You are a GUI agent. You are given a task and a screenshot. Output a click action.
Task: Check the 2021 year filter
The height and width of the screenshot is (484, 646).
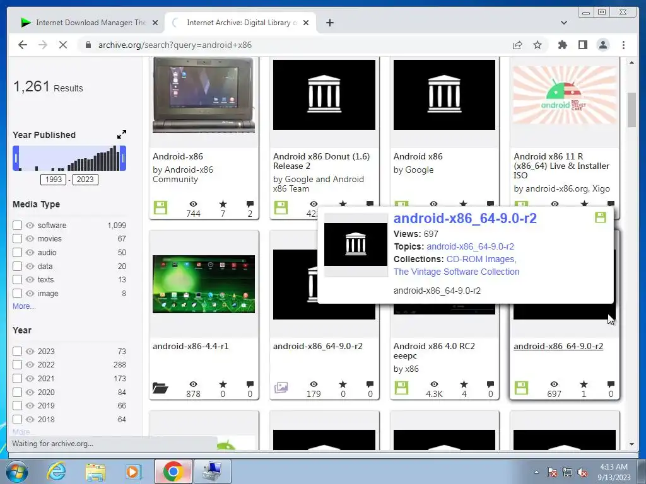click(17, 378)
